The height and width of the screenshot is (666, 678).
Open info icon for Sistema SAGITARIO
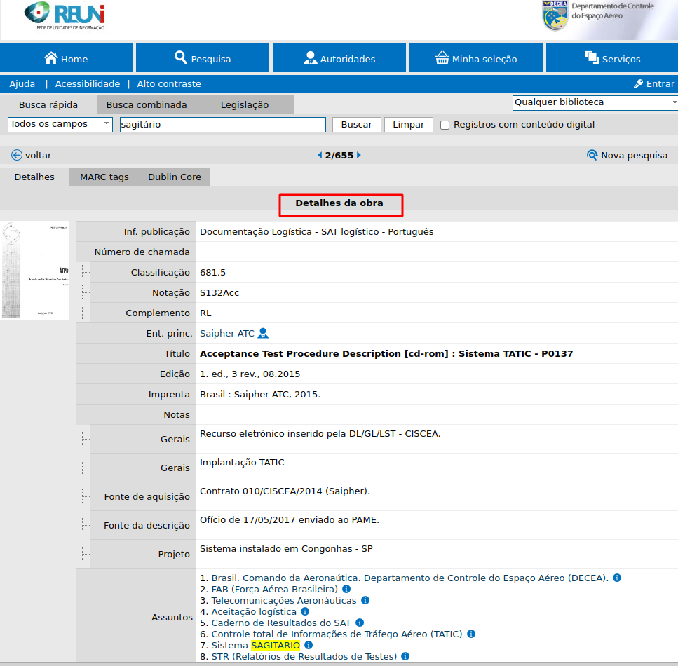(x=309, y=645)
